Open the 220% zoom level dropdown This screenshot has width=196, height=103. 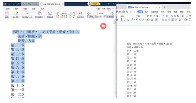(x=71, y=13)
